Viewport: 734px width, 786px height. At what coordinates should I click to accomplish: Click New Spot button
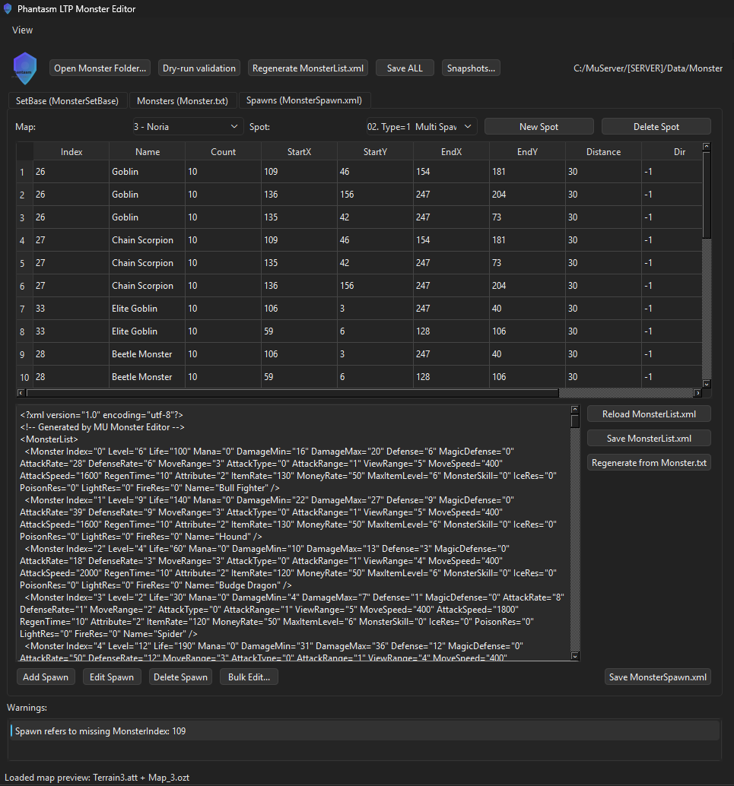(539, 127)
